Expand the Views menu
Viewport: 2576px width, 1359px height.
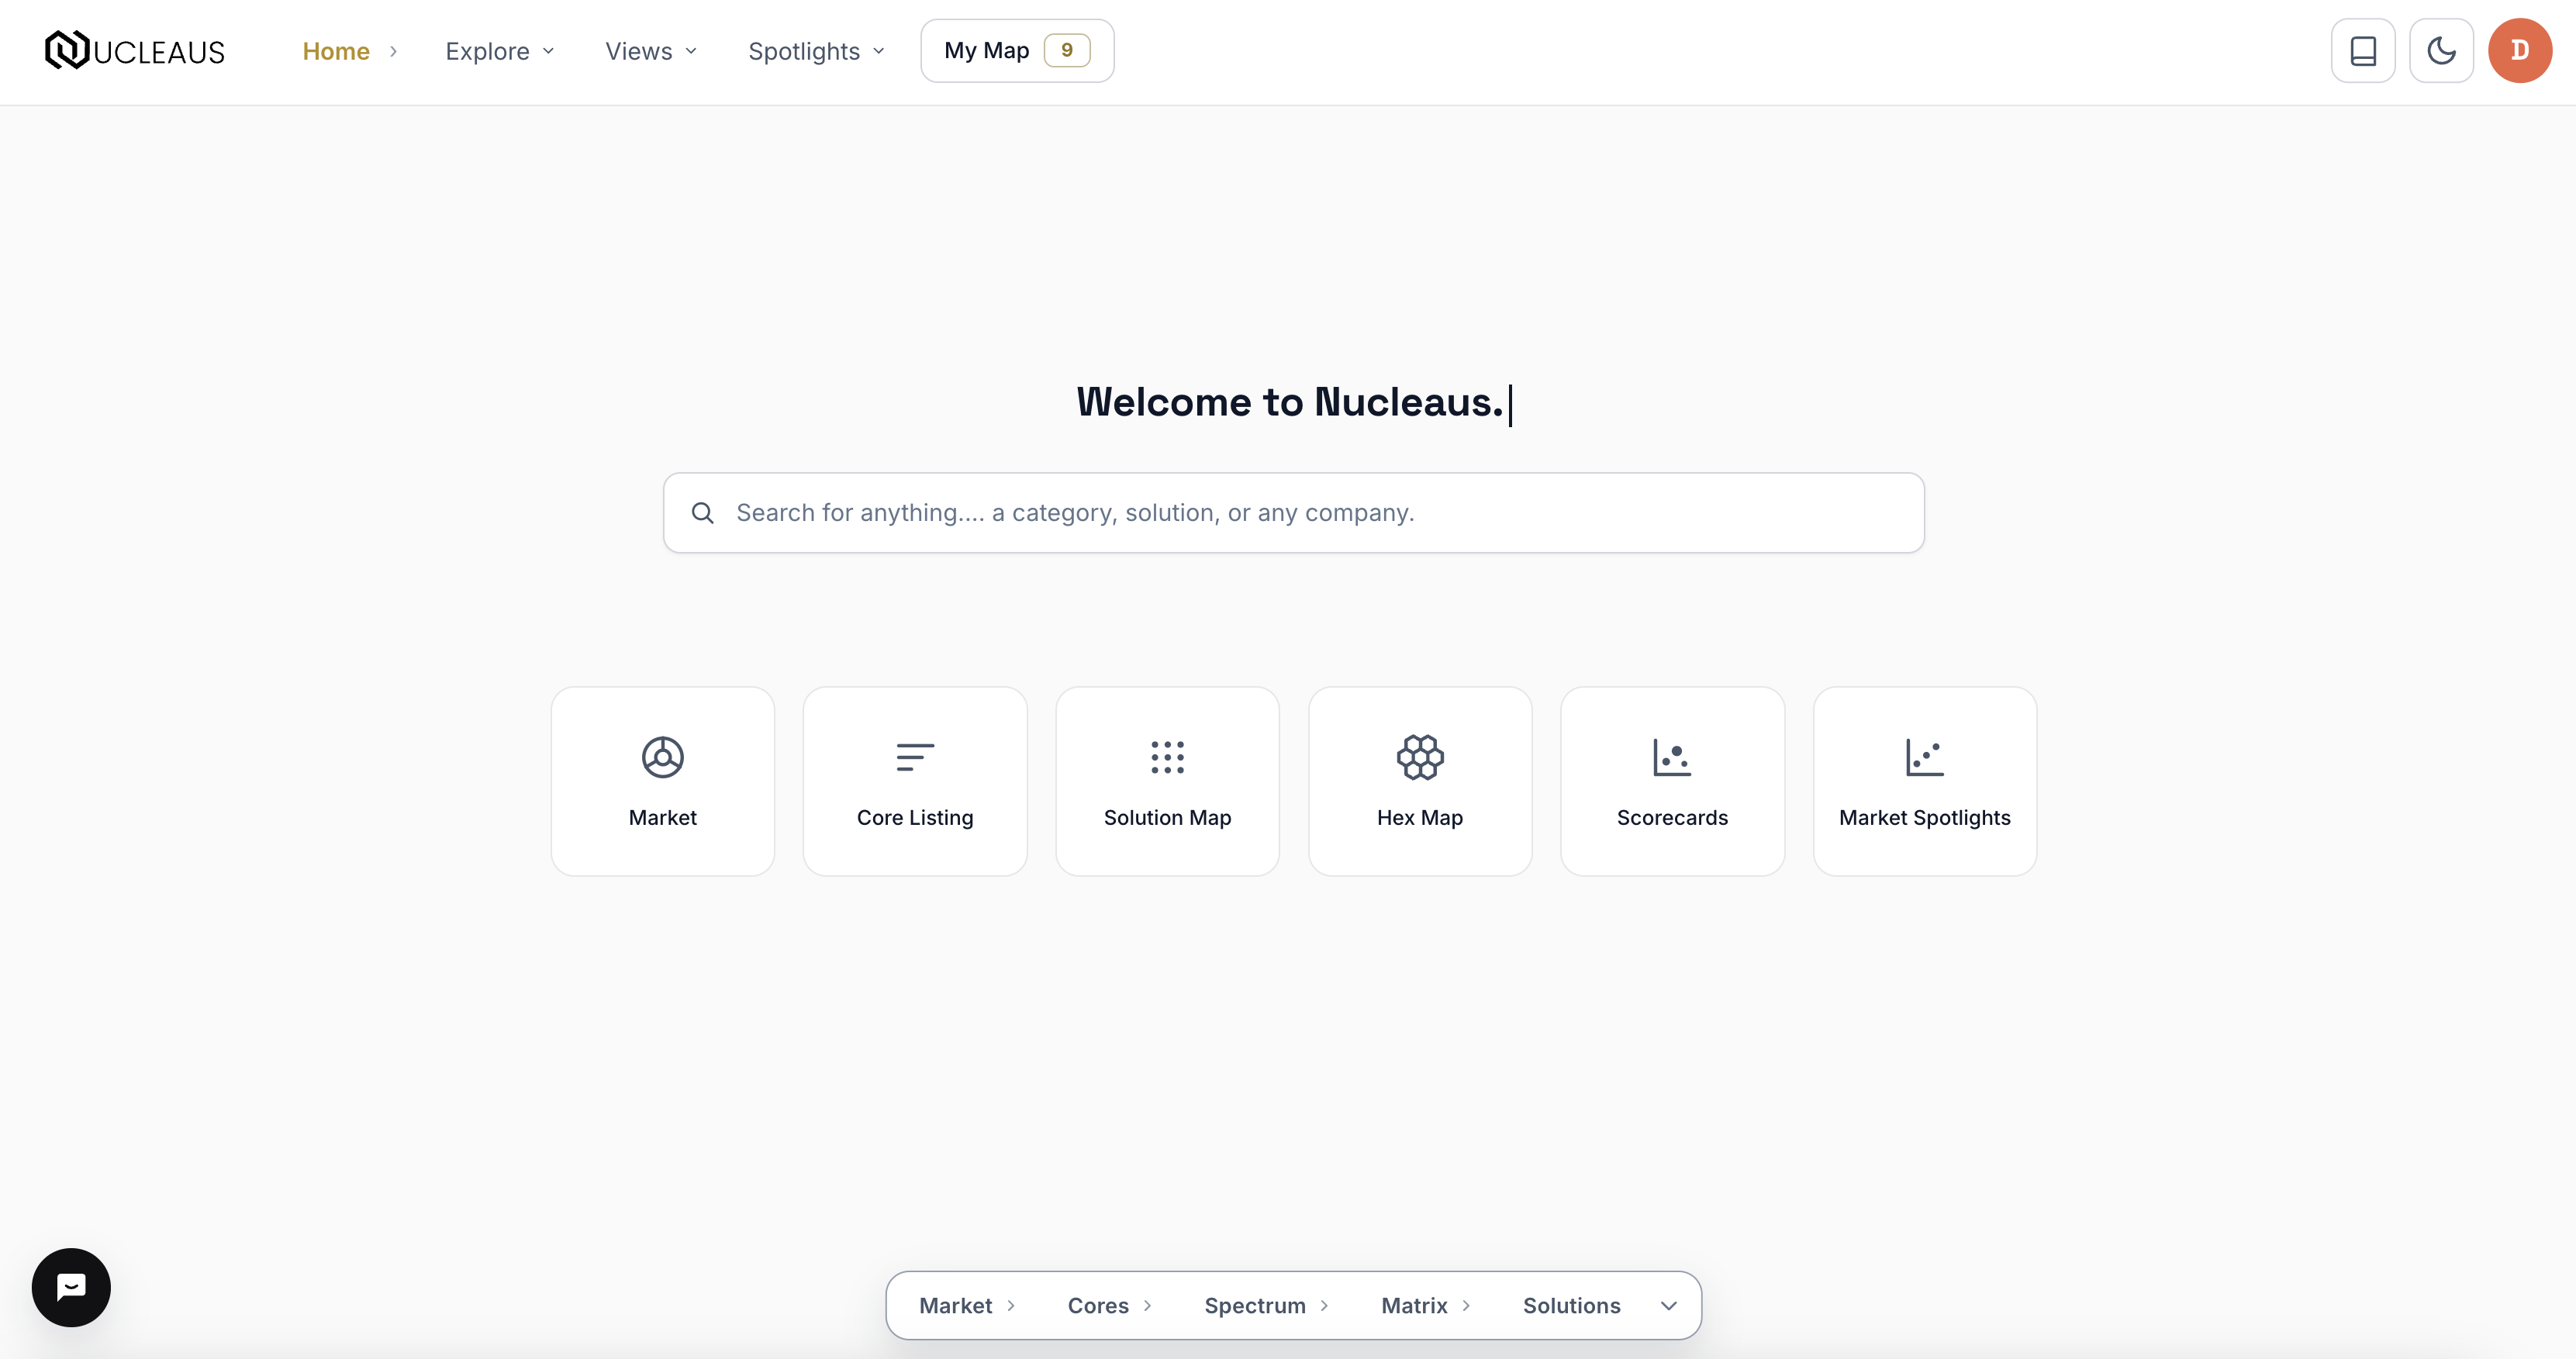651,51
